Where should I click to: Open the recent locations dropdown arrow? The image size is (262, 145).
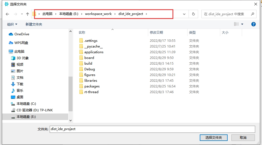(x=22, y=14)
